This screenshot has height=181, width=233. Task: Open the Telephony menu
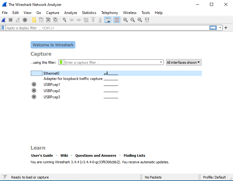pos(110,13)
